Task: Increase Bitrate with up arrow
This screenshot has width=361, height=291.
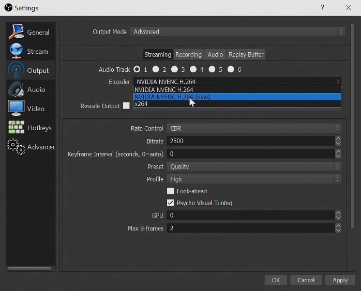Action: pyautogui.click(x=338, y=139)
